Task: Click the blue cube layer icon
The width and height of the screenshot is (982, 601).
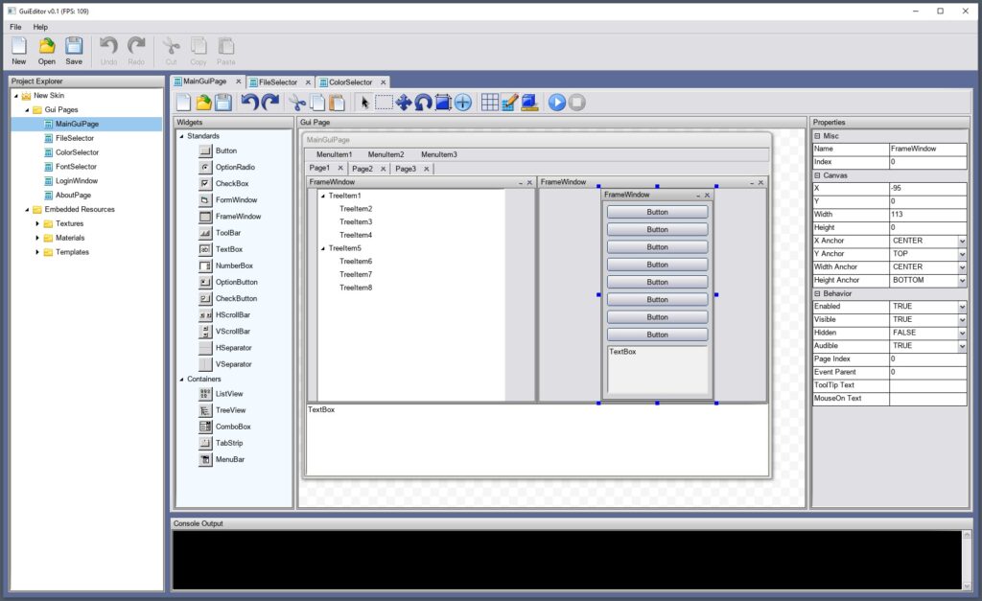Action: [x=529, y=102]
